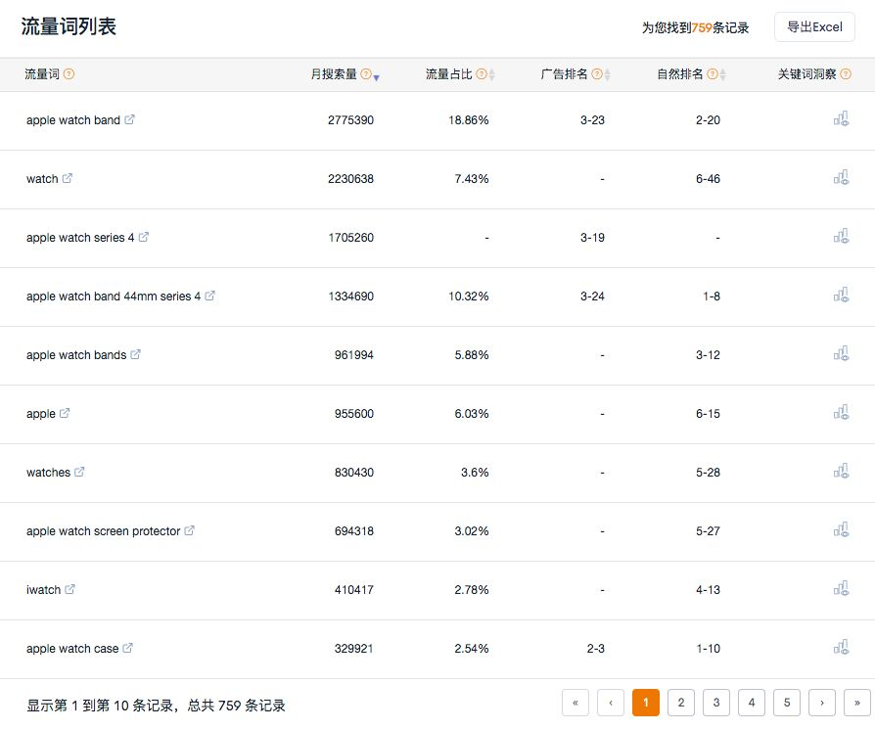Sort table by 月搜索量 arrow

coord(377,76)
